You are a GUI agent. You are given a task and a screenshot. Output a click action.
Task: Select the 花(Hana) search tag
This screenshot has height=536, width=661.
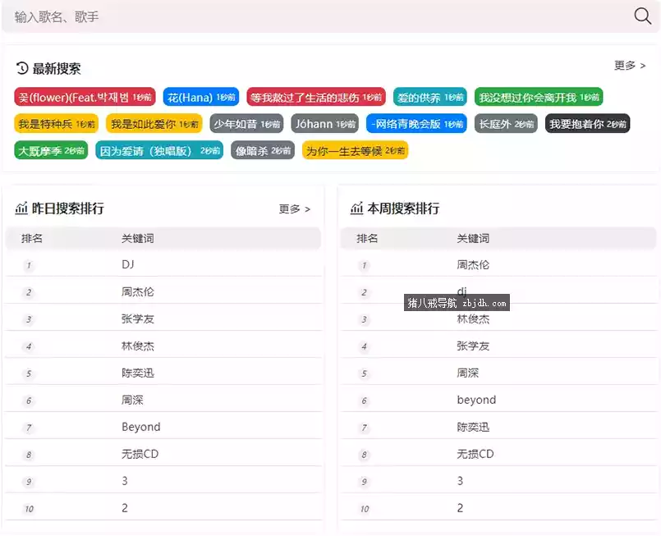point(201,97)
